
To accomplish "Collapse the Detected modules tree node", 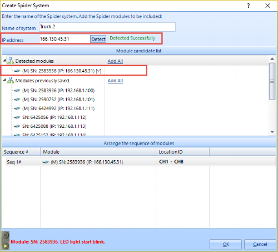I will 4,61.
